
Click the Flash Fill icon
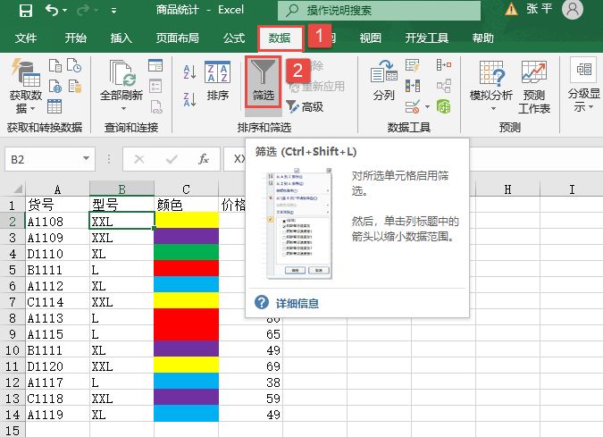point(413,66)
